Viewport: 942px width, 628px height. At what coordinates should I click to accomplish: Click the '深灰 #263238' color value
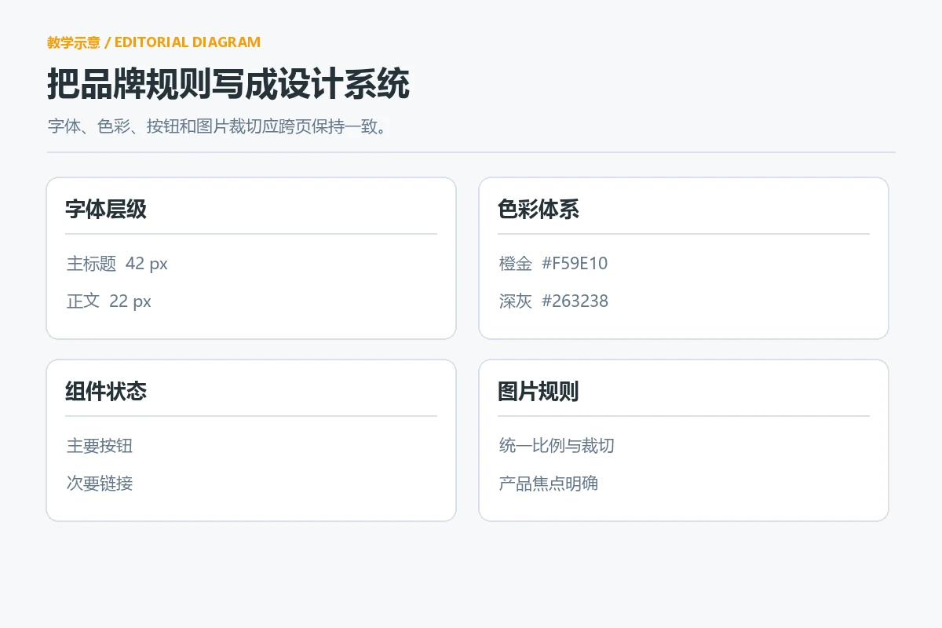coord(553,301)
